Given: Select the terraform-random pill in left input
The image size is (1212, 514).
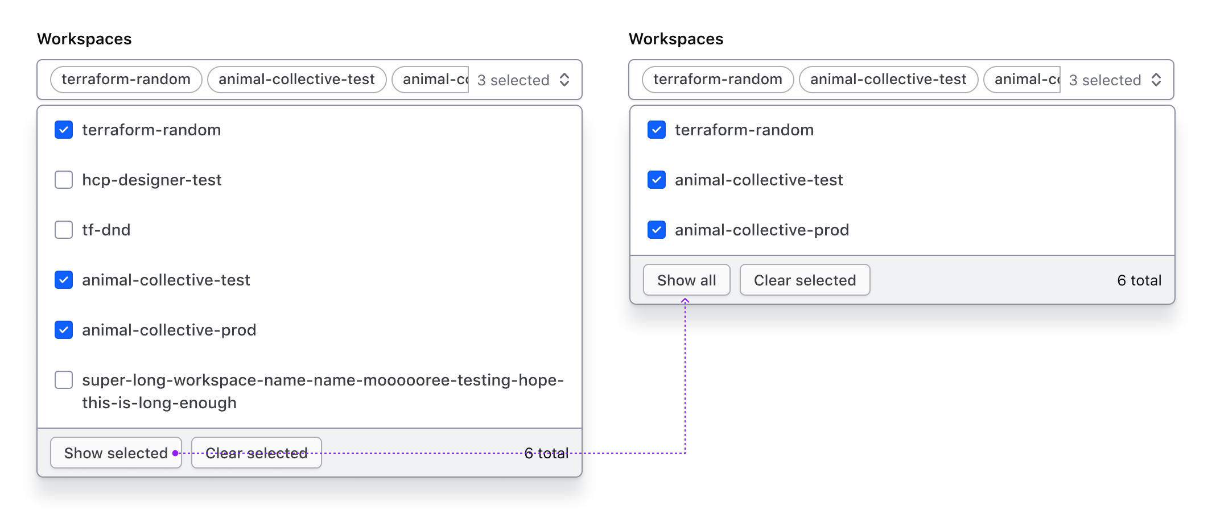Looking at the screenshot, I should pyautogui.click(x=126, y=79).
